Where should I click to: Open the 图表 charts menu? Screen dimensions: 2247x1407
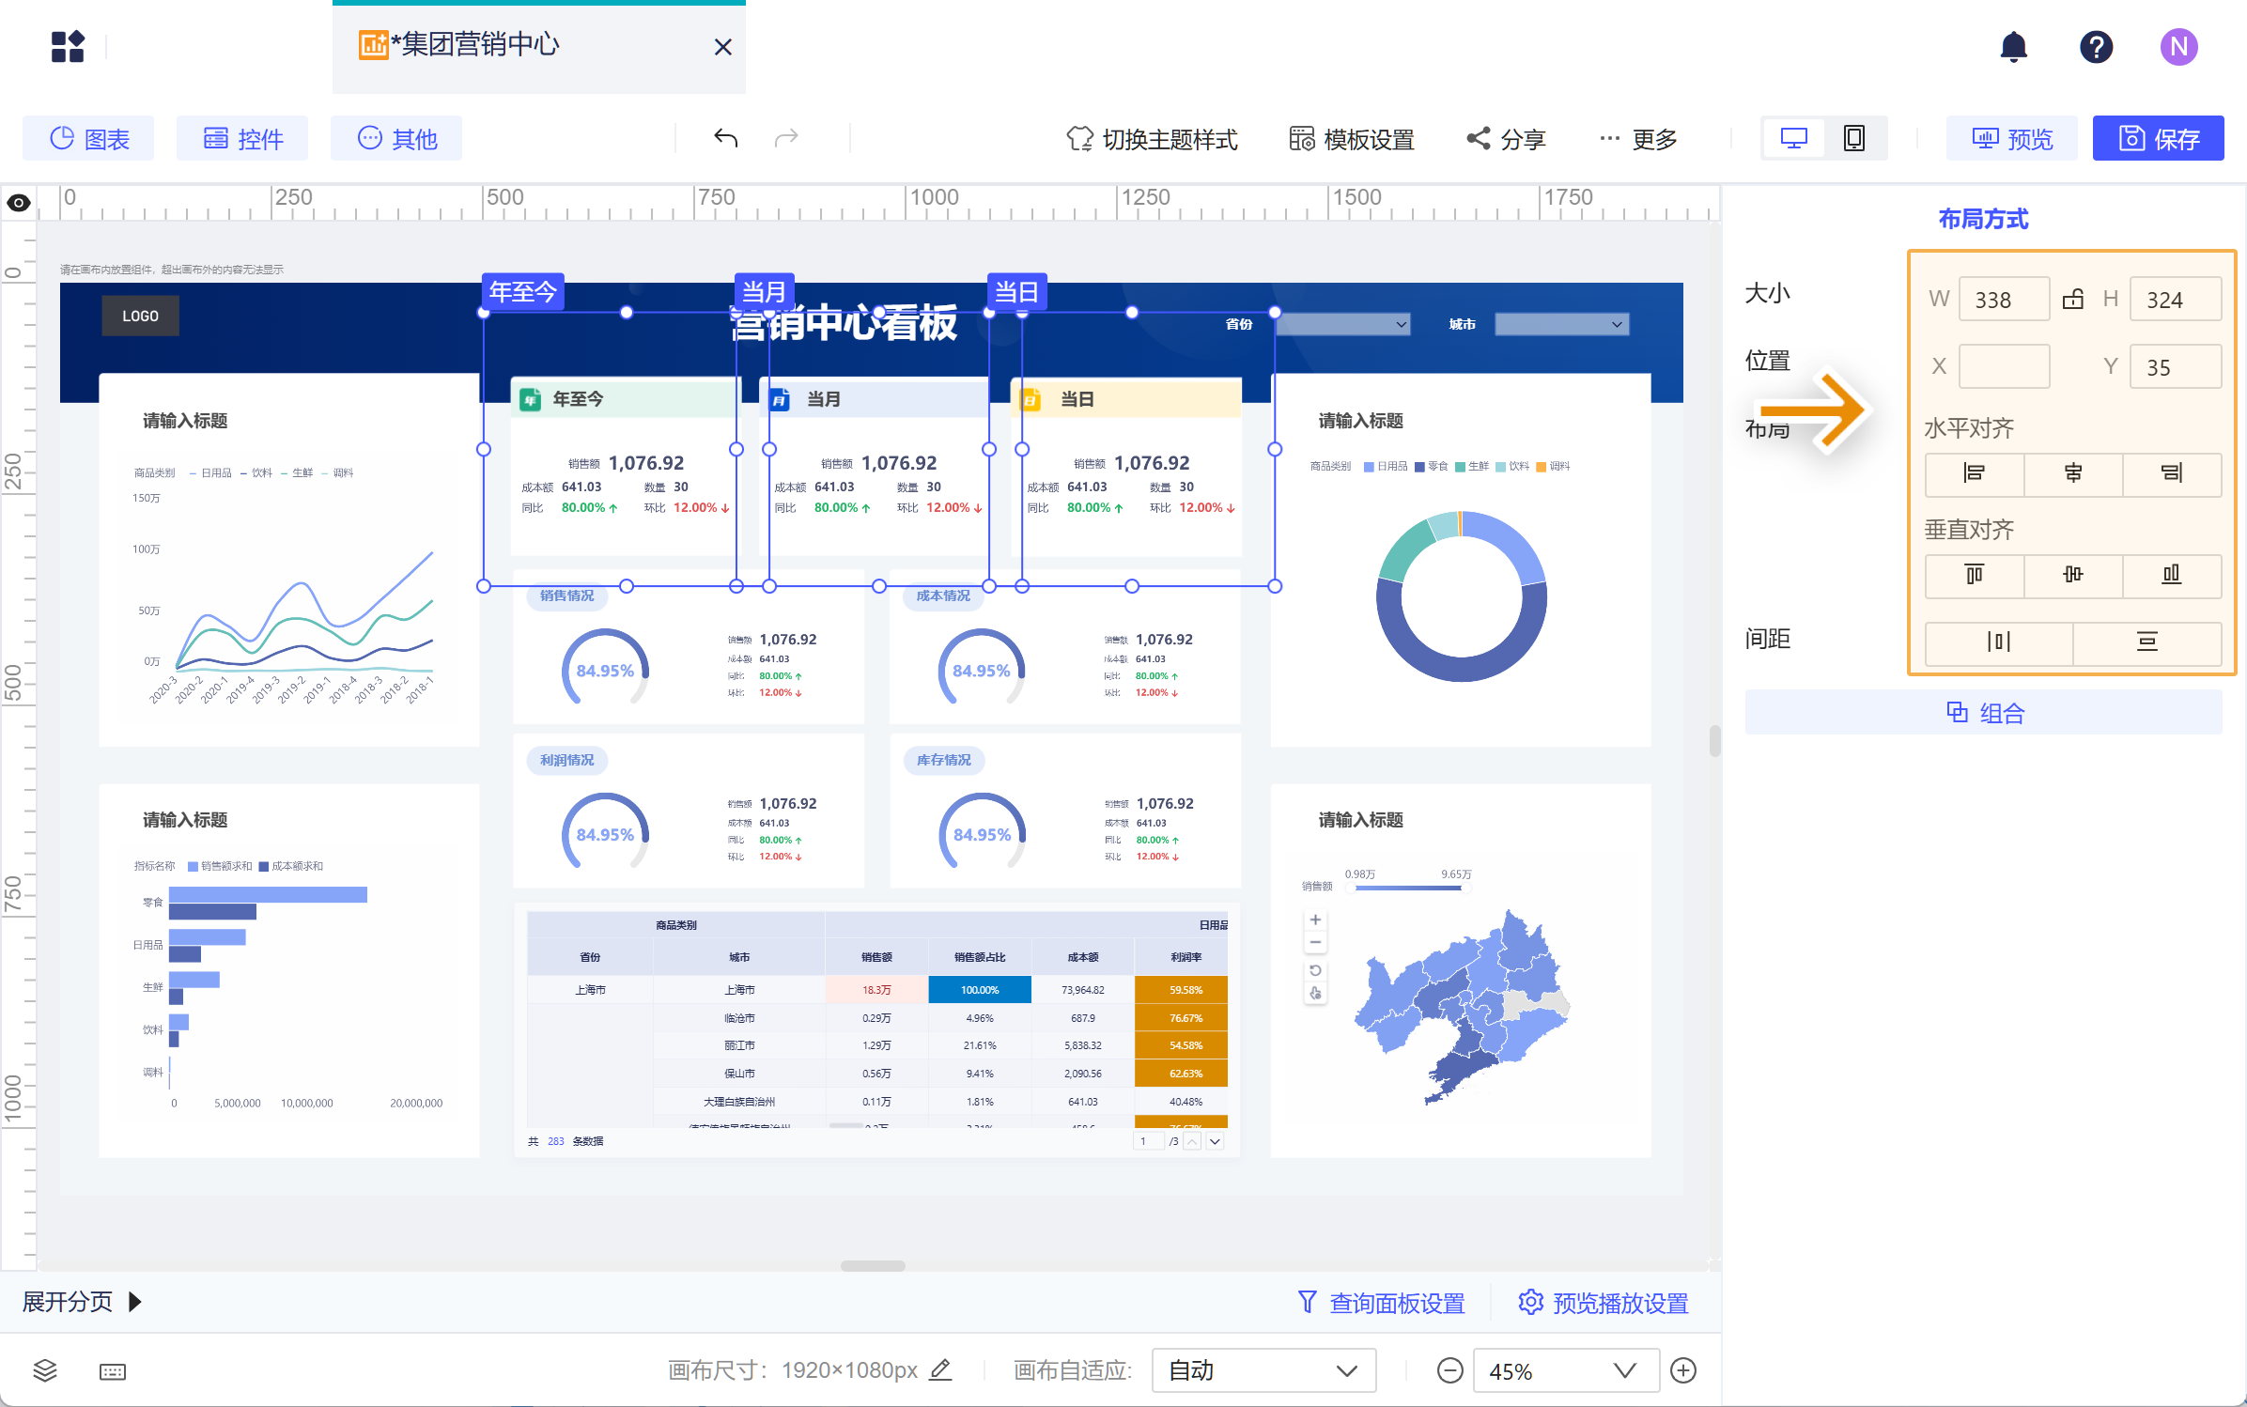pyautogui.click(x=89, y=139)
